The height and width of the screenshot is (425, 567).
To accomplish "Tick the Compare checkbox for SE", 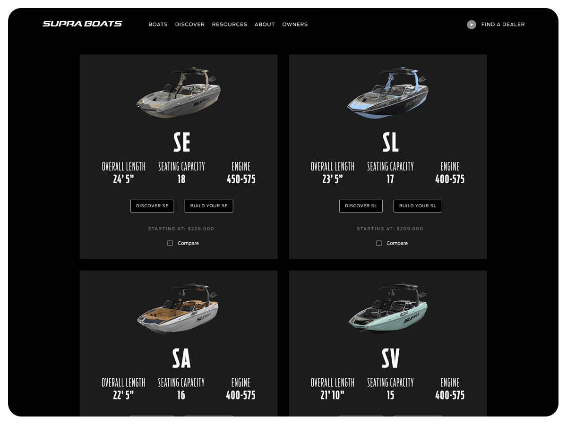I will (x=170, y=243).
